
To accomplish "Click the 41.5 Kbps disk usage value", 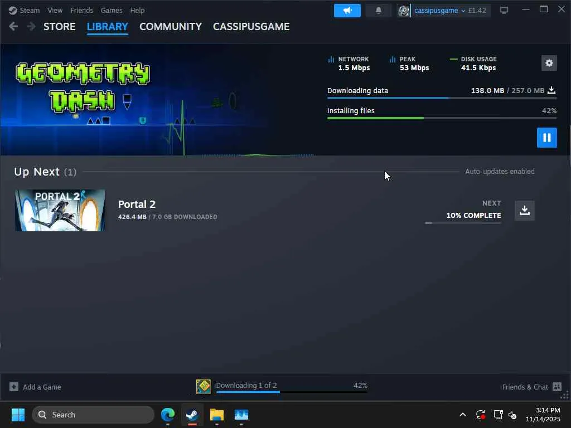I will (478, 67).
